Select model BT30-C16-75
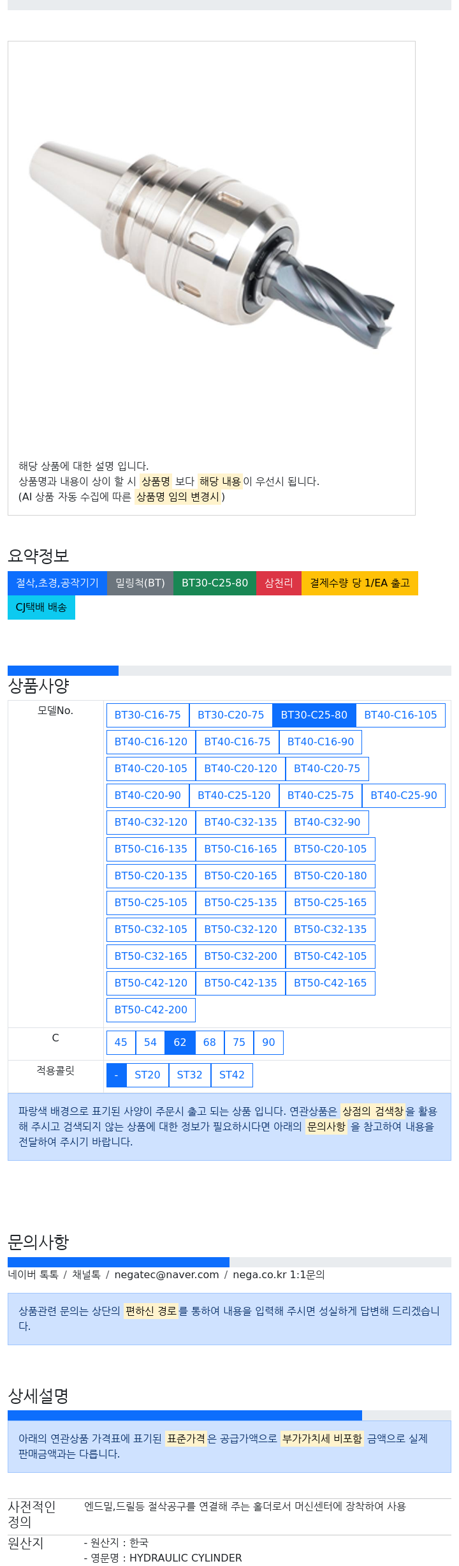Image resolution: width=459 pixels, height=1566 pixels. (x=147, y=715)
